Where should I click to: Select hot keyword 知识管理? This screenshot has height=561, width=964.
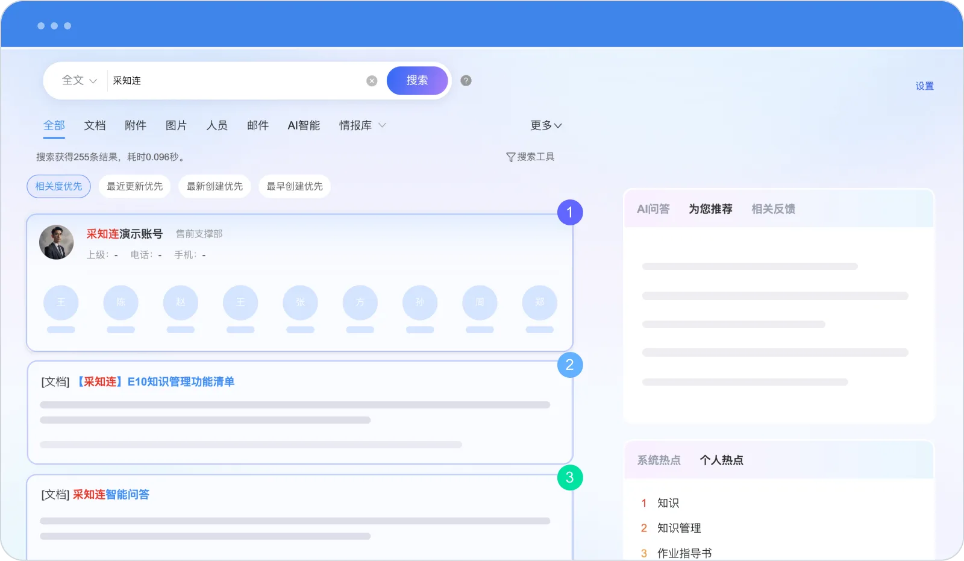(x=679, y=528)
